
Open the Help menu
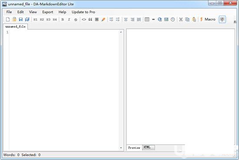62,12
